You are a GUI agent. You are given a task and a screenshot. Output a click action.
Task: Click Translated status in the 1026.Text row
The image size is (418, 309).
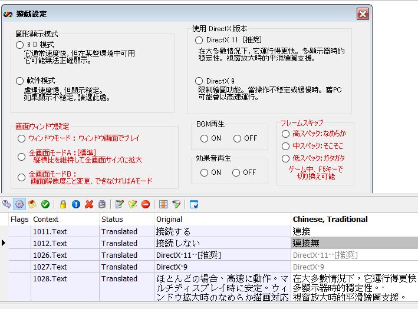tap(127, 255)
